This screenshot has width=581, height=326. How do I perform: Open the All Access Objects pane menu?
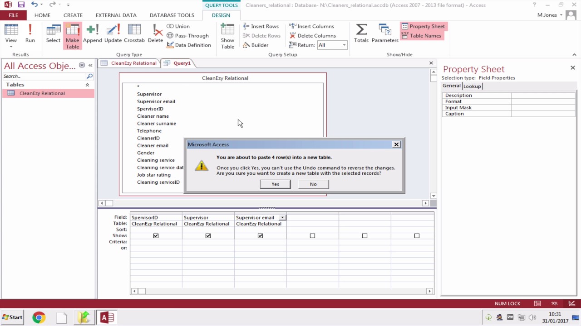82,66
